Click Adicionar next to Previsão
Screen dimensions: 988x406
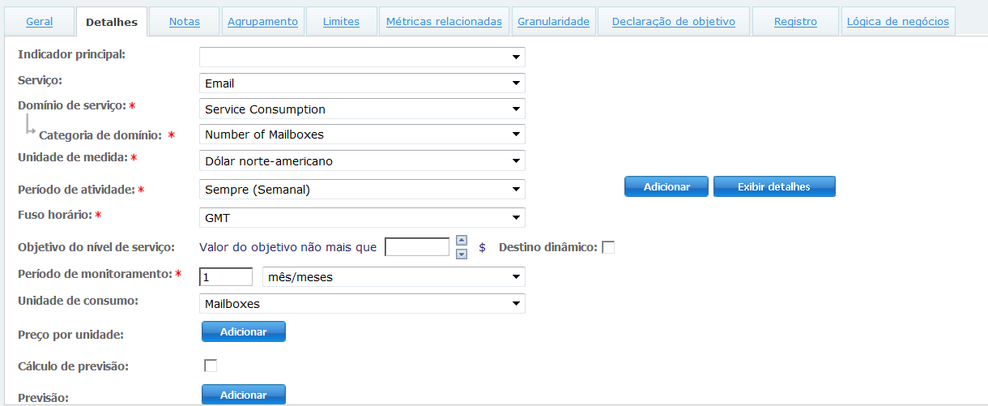point(243,395)
